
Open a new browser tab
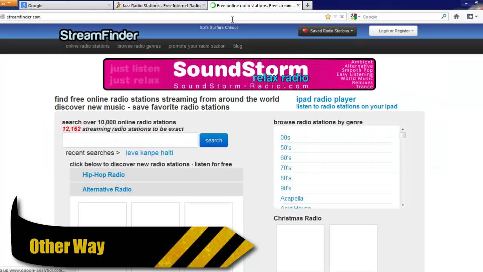click(x=308, y=5)
